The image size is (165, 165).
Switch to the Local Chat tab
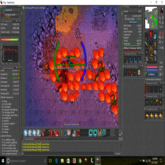29,139
